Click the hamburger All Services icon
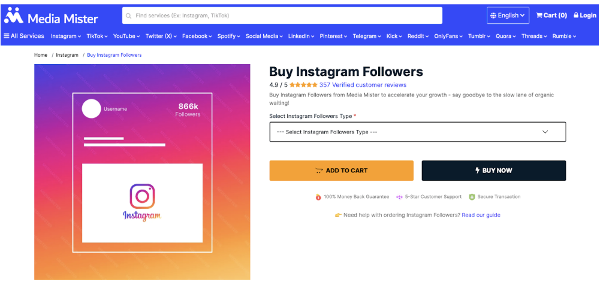The image size is (603, 292). pyautogui.click(x=7, y=36)
